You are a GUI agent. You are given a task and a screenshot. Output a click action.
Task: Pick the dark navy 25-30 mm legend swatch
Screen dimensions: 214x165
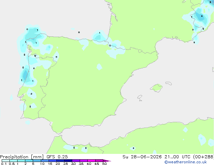click(68, 161)
